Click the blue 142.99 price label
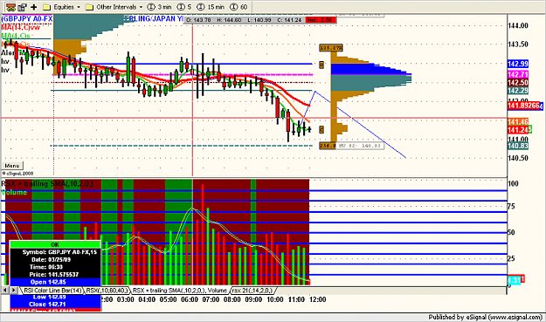Image resolution: width=546 pixels, height=322 pixels. [x=518, y=64]
